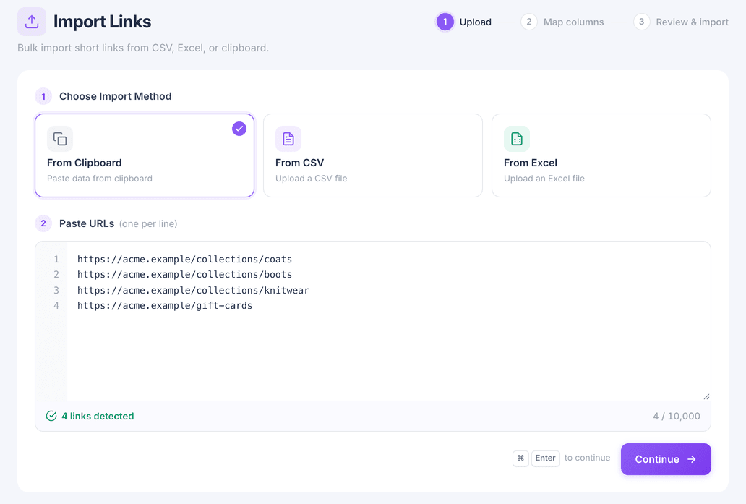Click the green check circle icon
746x504 pixels.
[x=51, y=416]
